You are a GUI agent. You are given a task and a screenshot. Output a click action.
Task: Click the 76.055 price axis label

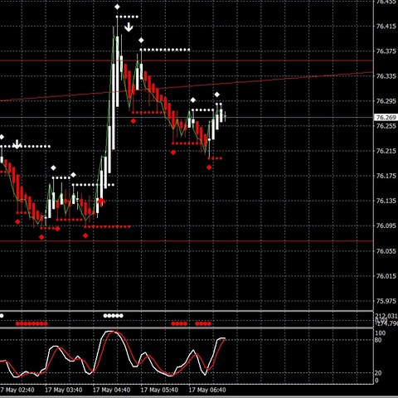(x=386, y=251)
